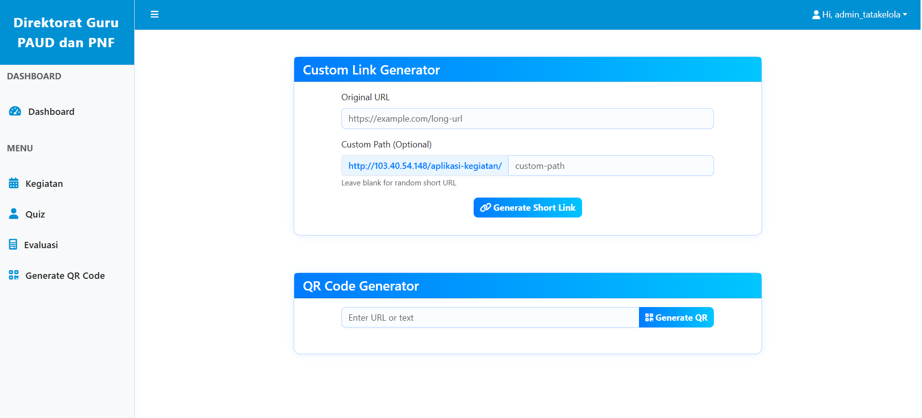922x418 pixels.
Task: Click the QR grid icon beside Generate QR Code
Action: coord(13,275)
